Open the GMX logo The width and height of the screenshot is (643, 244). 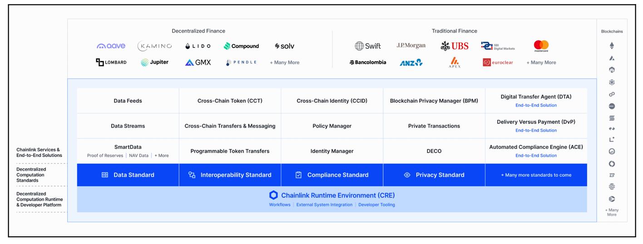[198, 62]
